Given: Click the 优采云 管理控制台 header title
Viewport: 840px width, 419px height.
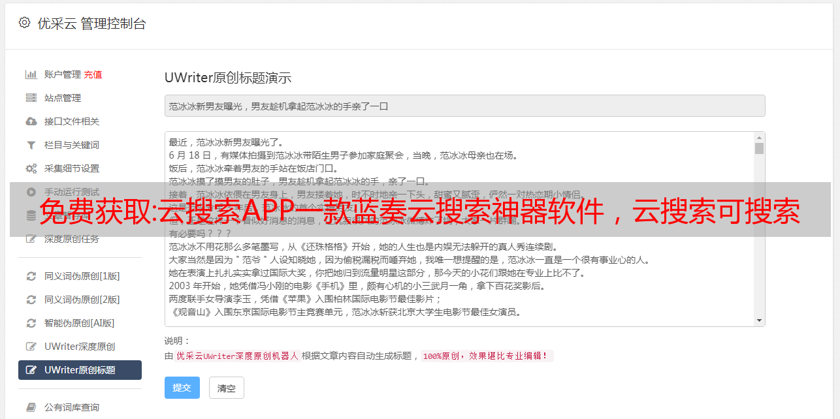Looking at the screenshot, I should click(91, 23).
